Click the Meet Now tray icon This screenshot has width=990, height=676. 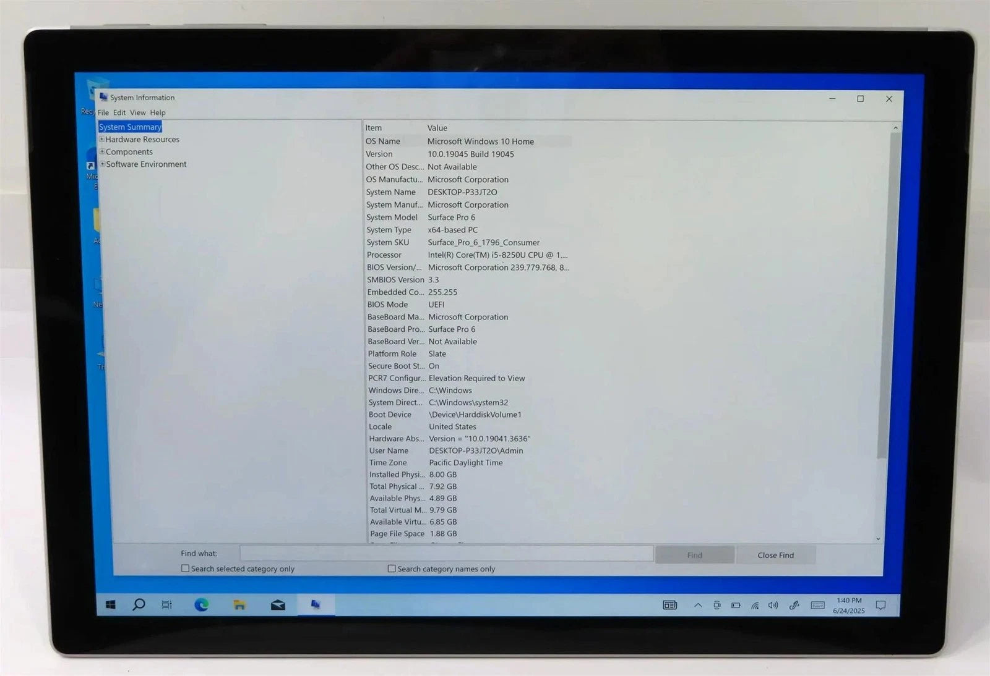pyautogui.click(x=717, y=605)
